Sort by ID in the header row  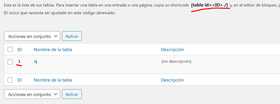pyautogui.click(x=20, y=50)
